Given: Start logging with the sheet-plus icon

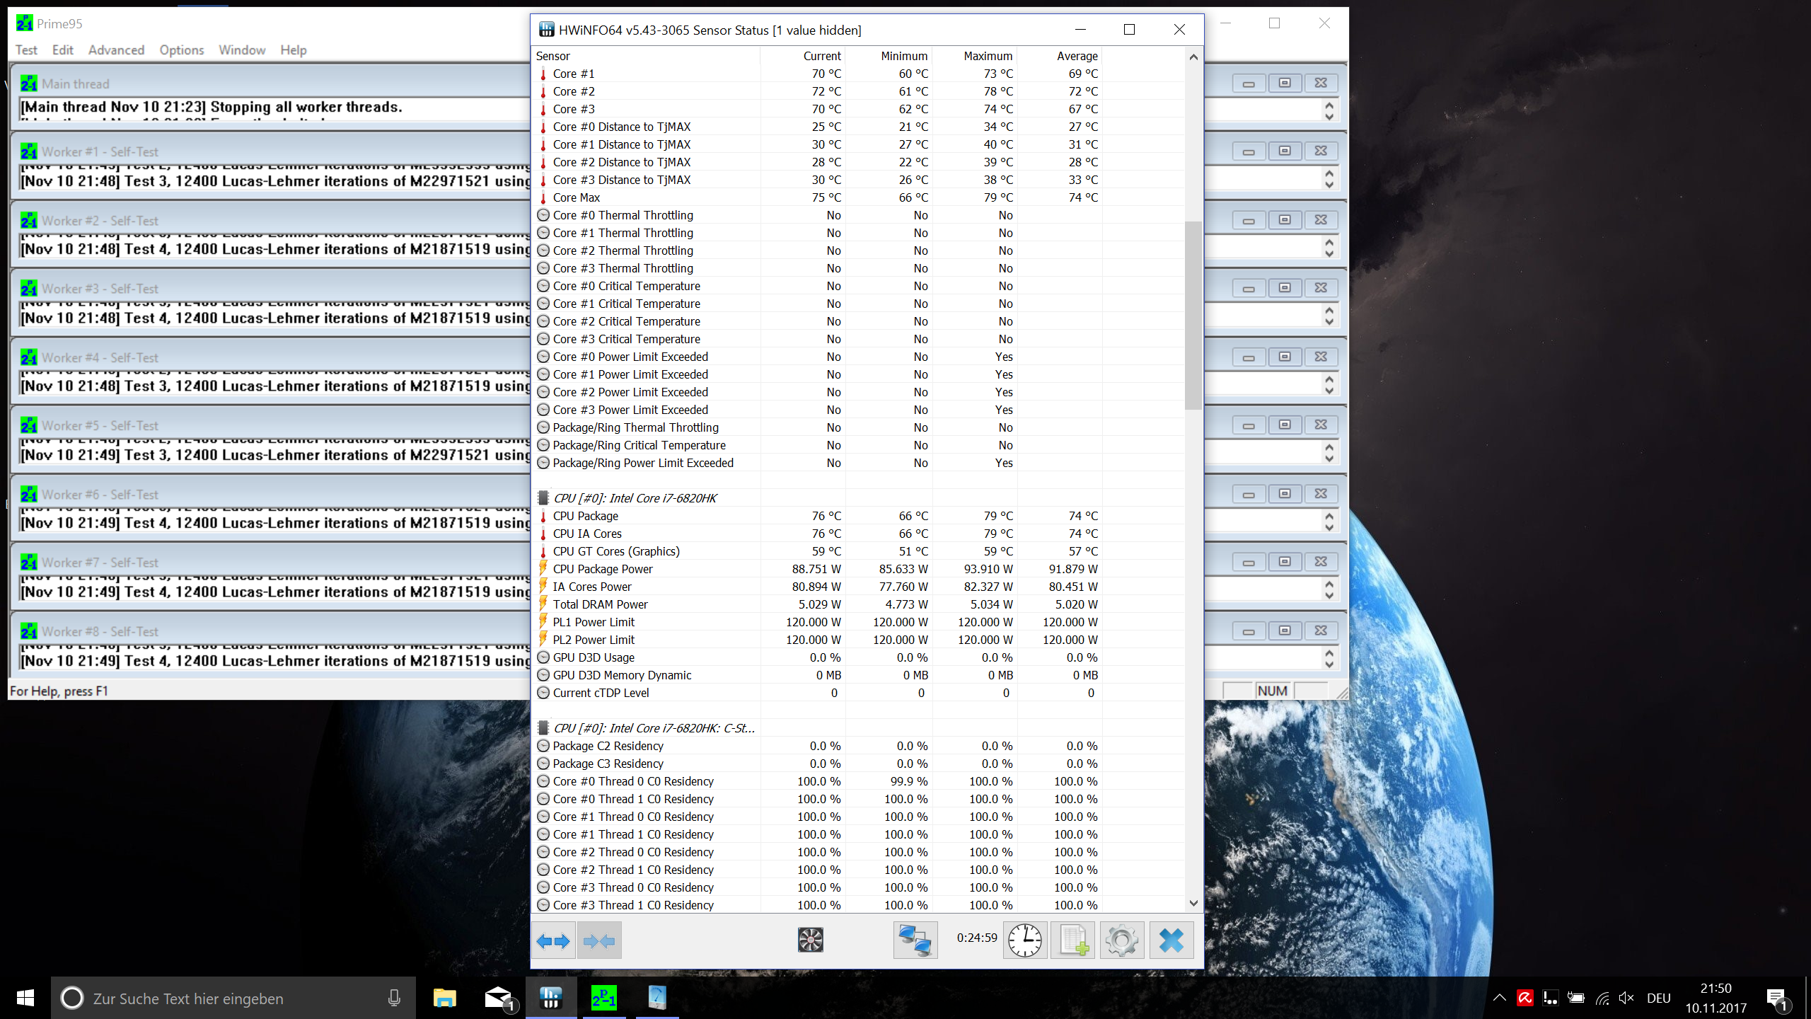Looking at the screenshot, I should point(1073,940).
